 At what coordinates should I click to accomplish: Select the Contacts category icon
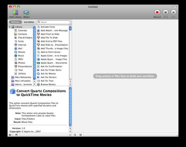pos(16,34)
